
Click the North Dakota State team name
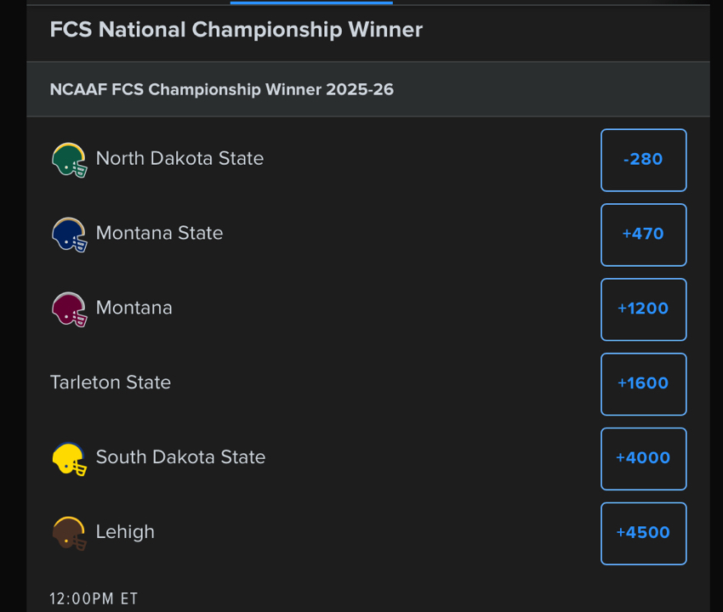(x=179, y=158)
